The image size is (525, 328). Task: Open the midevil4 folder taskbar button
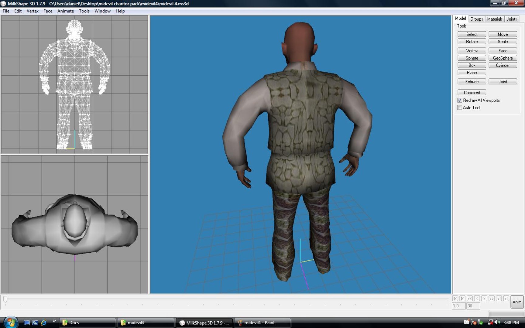tap(146, 323)
